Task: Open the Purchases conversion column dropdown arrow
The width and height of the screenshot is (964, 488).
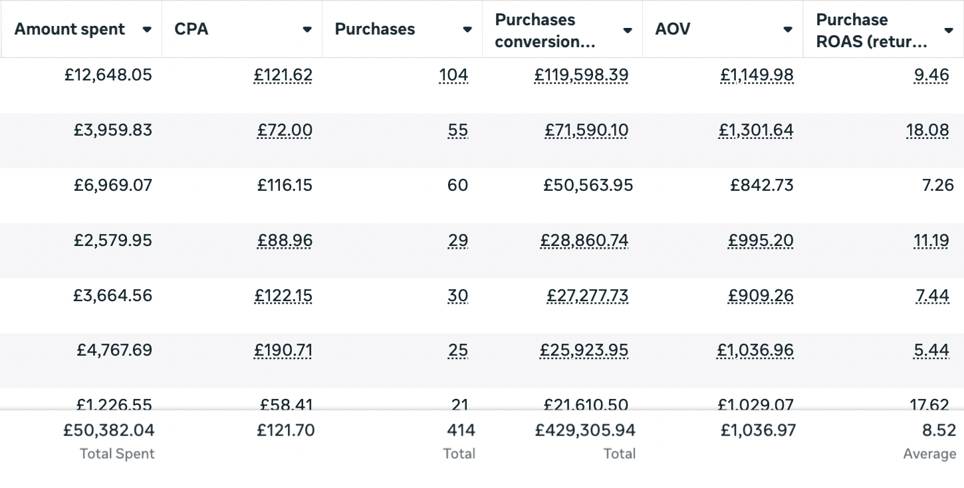Action: point(628,30)
